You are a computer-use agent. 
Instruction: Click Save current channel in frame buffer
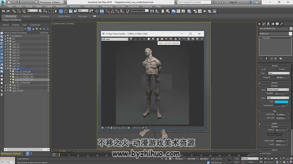pos(158,39)
